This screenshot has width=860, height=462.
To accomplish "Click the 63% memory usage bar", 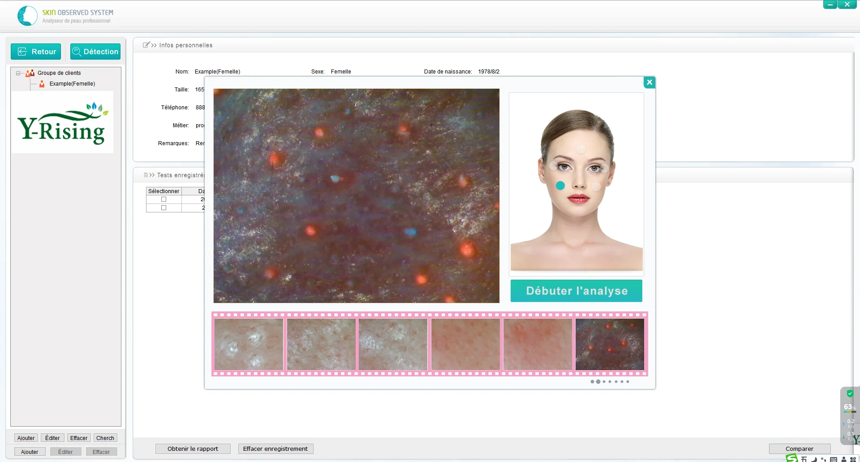I will pos(850,412).
